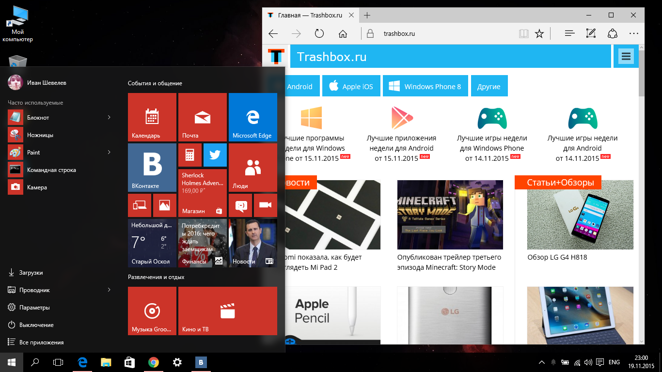Open the Calendar tile

(152, 117)
